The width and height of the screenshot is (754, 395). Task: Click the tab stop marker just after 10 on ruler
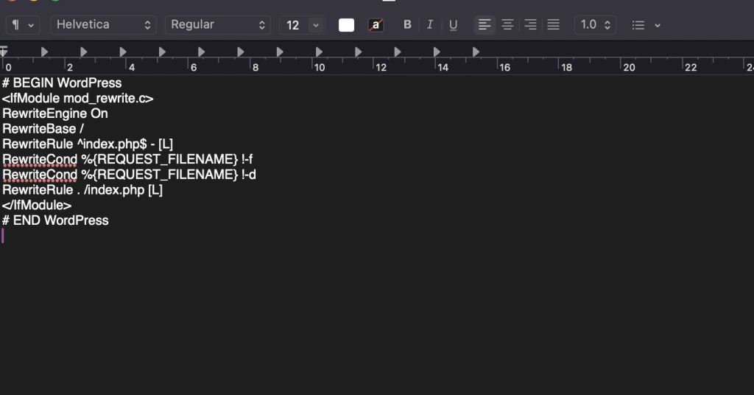coord(319,52)
